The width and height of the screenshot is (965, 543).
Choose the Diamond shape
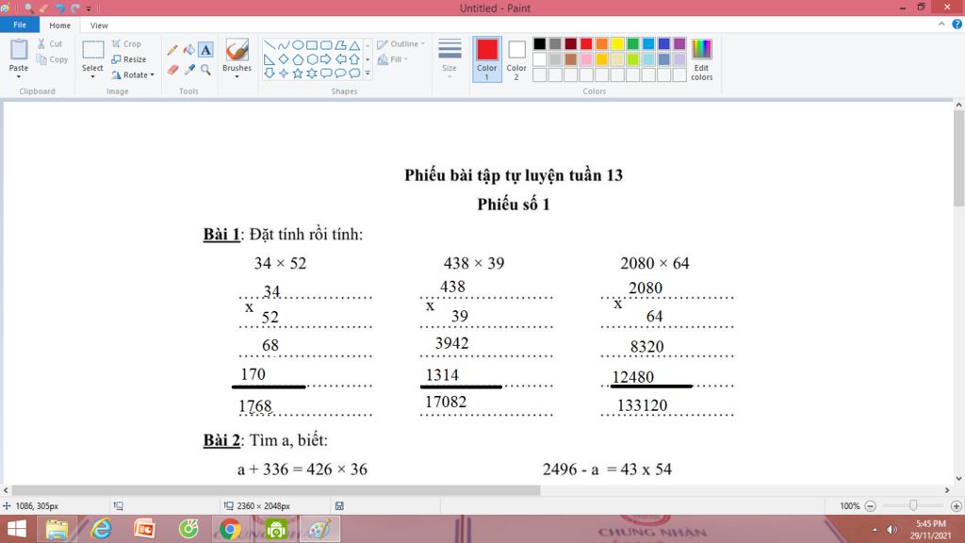tap(283, 59)
